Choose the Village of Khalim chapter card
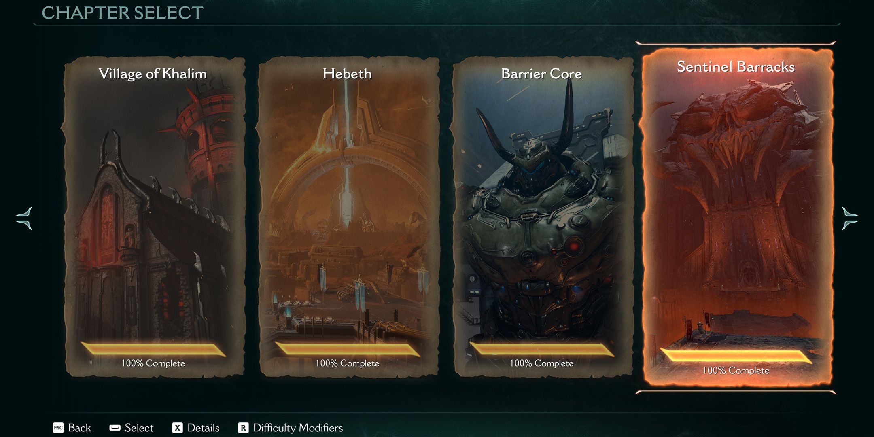874x437 pixels. [x=154, y=217]
